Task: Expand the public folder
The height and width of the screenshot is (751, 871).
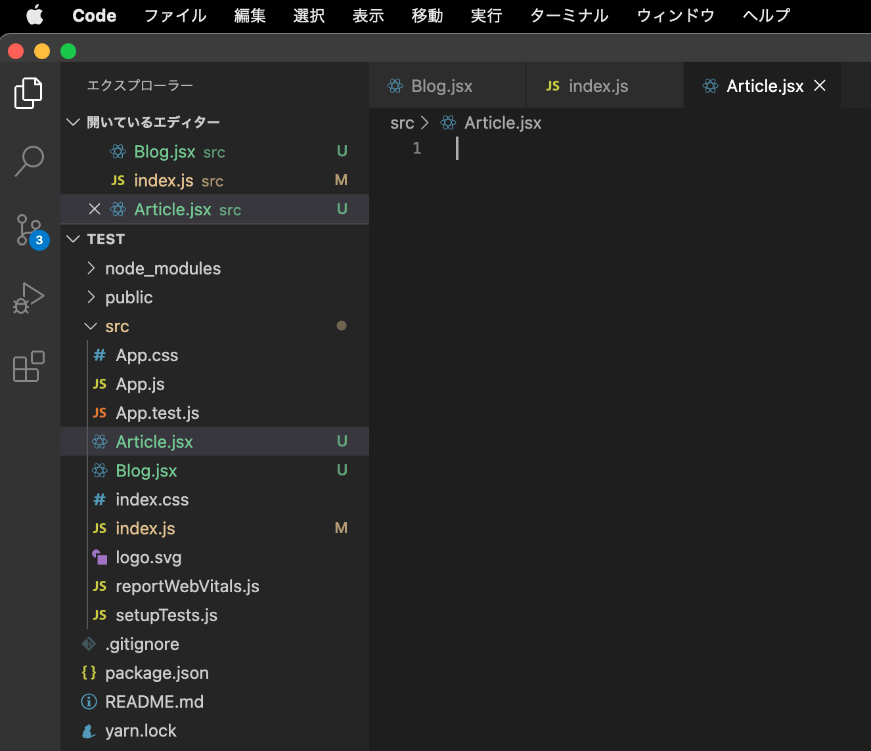Action: coord(91,297)
